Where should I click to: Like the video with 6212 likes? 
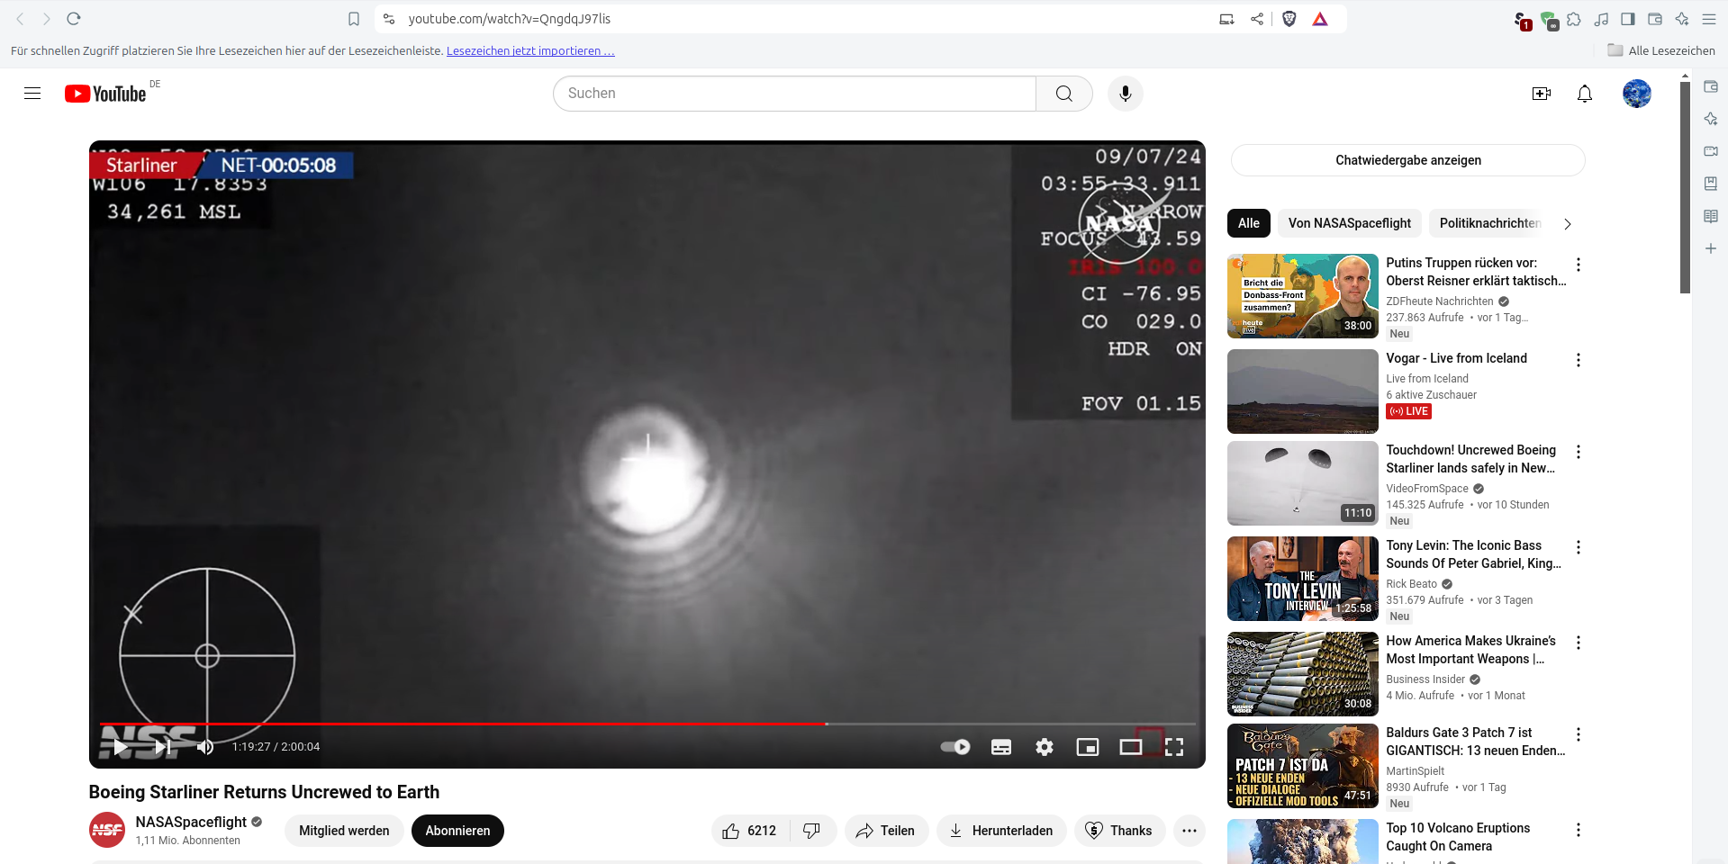pos(750,831)
